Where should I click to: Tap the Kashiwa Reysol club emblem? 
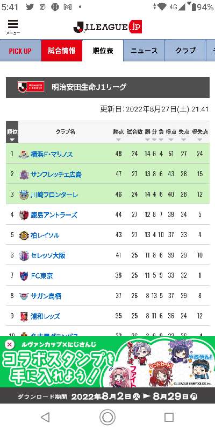pyautogui.click(x=24, y=235)
